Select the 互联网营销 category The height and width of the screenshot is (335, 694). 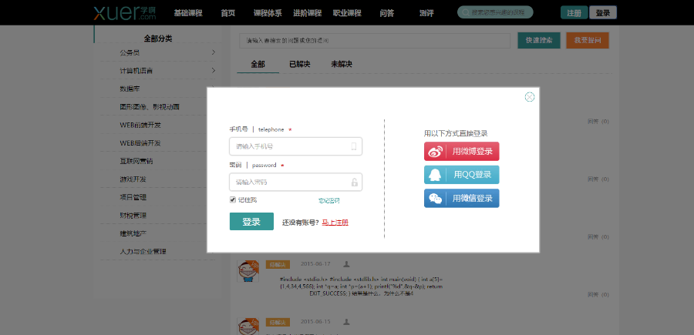point(136,161)
